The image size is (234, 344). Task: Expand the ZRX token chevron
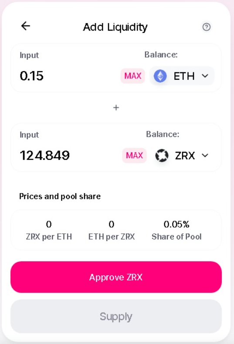[205, 155]
